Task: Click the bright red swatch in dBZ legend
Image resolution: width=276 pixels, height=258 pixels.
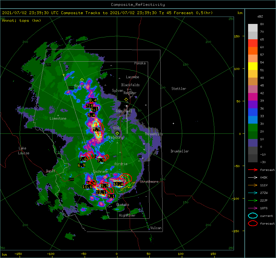Action: coord(253,43)
